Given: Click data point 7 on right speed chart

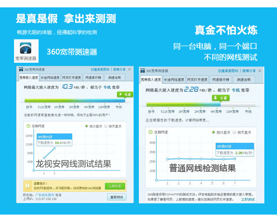Looking at the screenshot, I should pos(235,159).
